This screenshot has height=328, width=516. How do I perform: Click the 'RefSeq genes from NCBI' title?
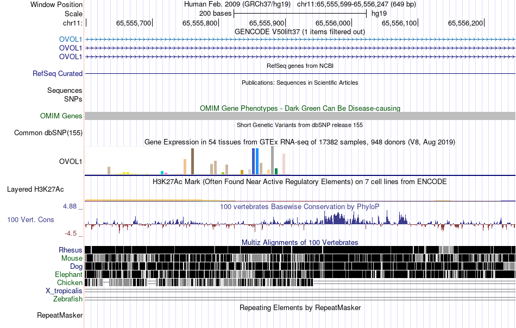pos(300,66)
